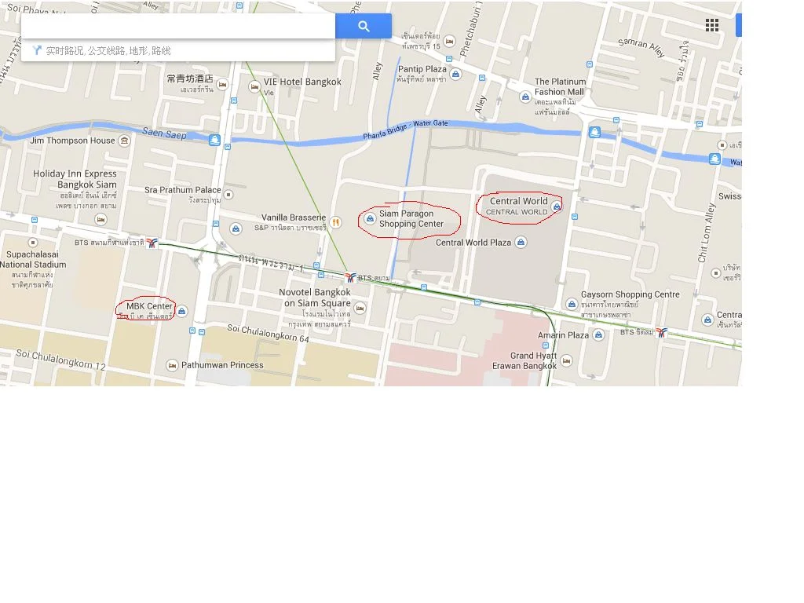The width and height of the screenshot is (804, 603).
Task: Select the Pathumwan Princess hotel icon
Action: (x=172, y=366)
